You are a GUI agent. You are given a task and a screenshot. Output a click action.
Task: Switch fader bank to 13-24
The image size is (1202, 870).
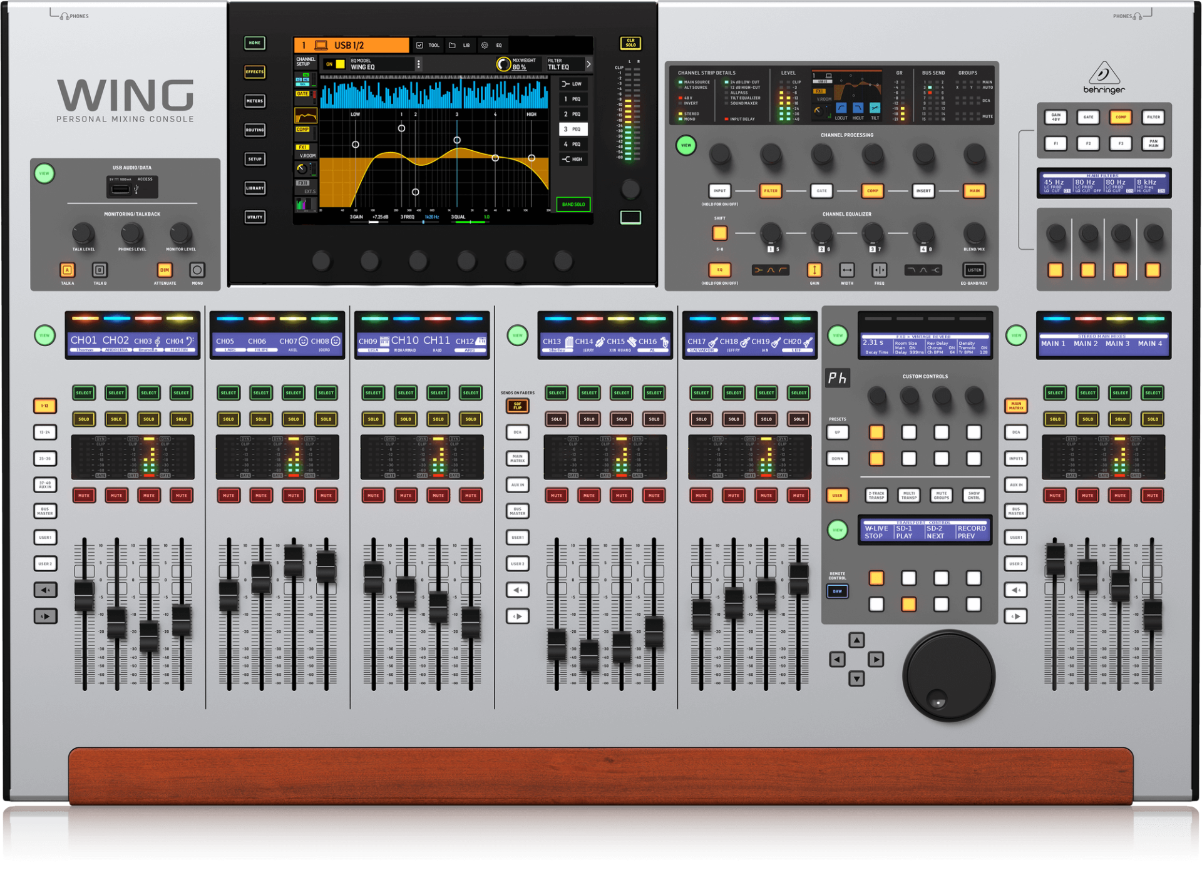click(44, 432)
